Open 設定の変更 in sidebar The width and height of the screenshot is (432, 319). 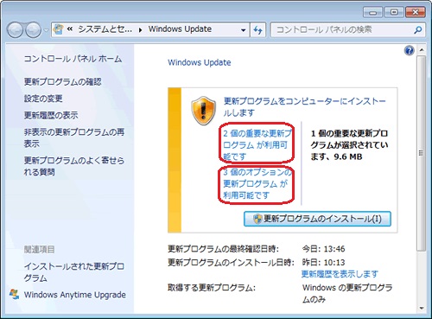[43, 99]
